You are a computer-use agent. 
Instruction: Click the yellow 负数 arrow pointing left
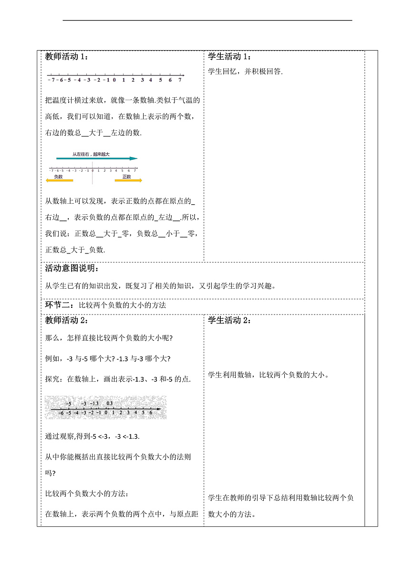click(x=60, y=180)
